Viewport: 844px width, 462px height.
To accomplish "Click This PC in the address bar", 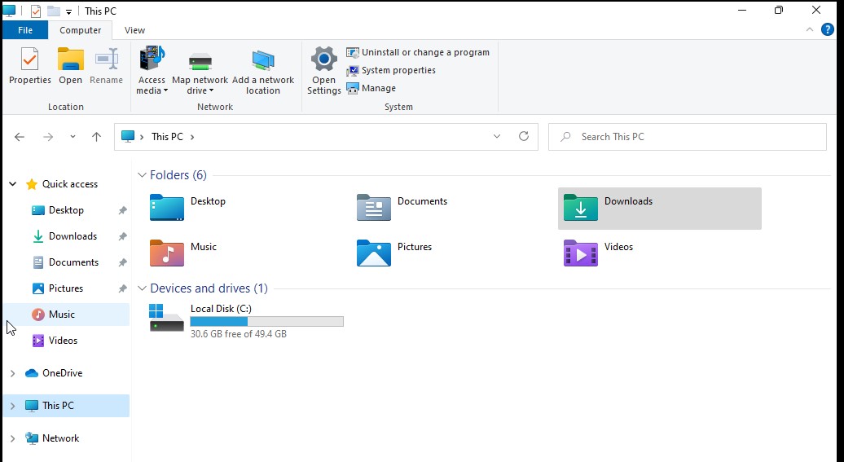I will point(167,137).
